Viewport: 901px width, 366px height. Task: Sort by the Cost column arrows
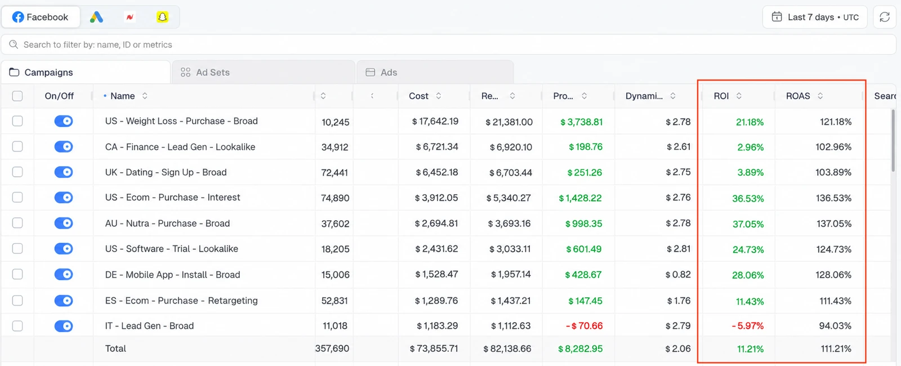coord(439,96)
